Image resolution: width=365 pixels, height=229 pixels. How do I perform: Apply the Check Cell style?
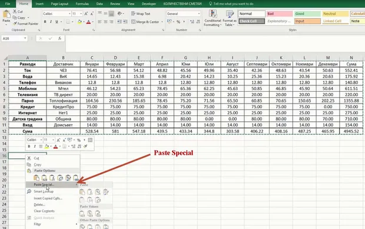[251, 21]
